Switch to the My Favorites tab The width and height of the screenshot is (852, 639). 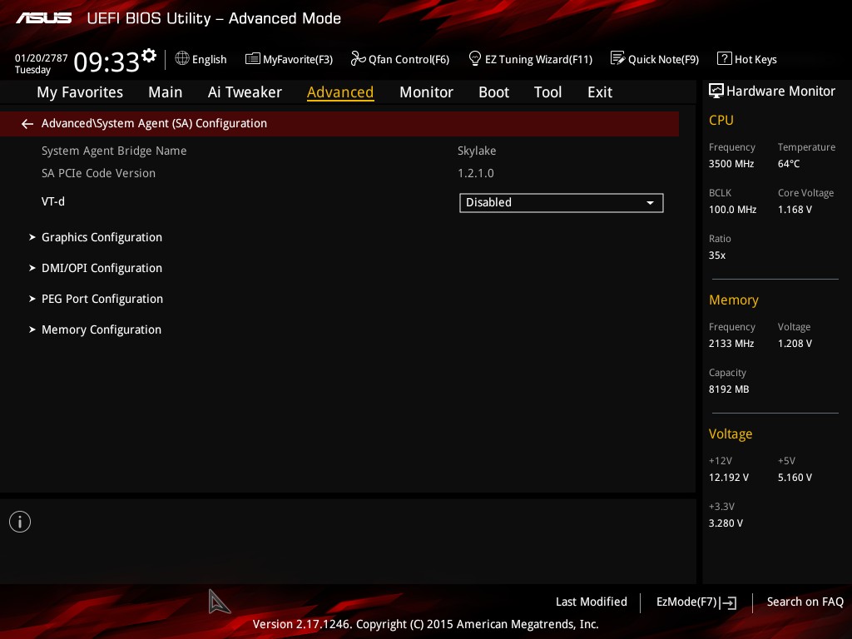coord(80,92)
